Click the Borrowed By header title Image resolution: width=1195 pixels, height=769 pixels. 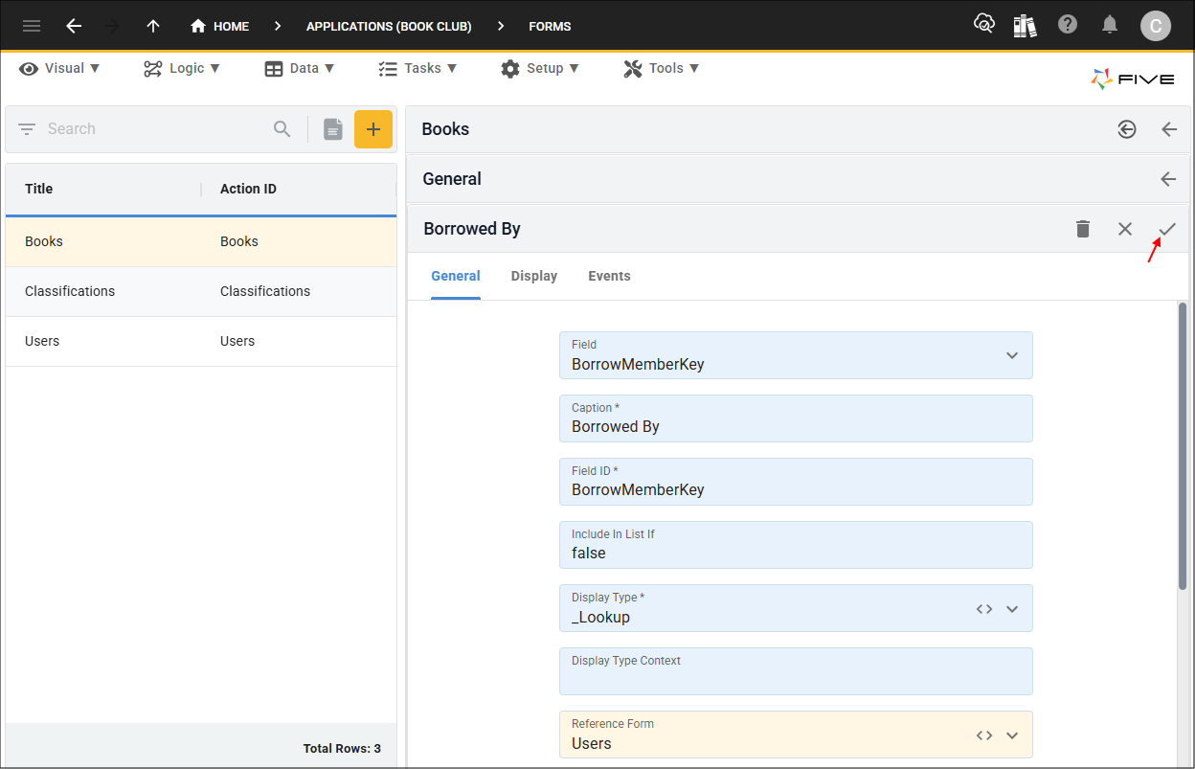[472, 229]
